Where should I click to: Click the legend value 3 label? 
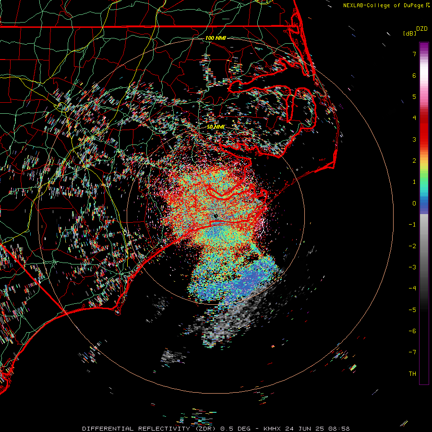[x=414, y=139]
